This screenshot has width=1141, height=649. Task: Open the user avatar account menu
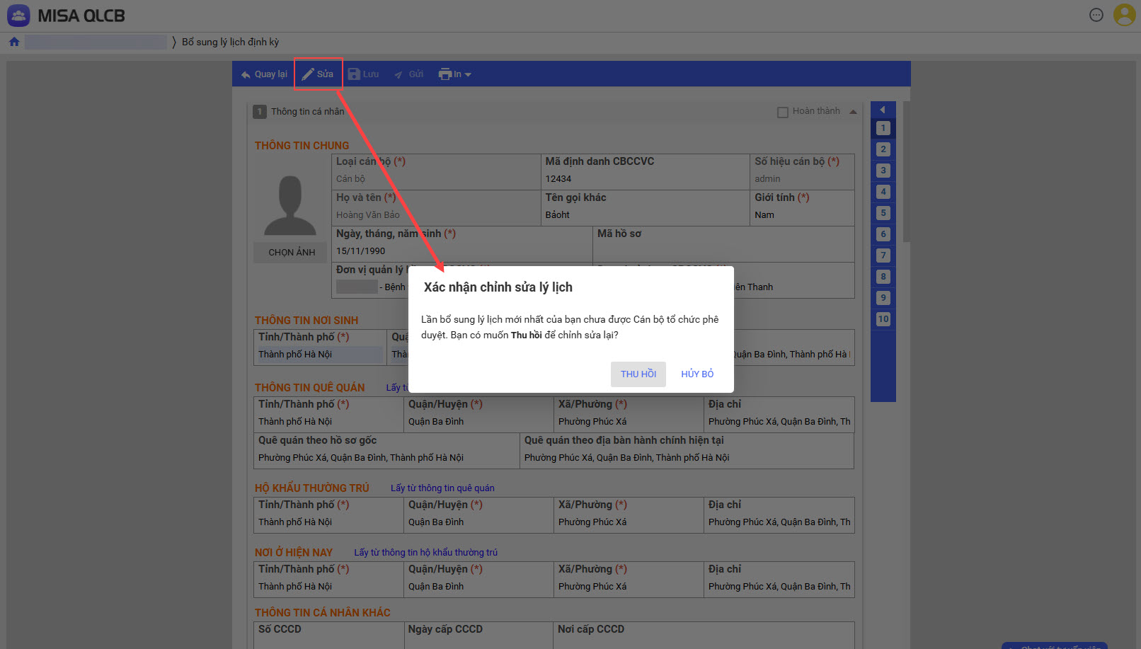(1124, 15)
